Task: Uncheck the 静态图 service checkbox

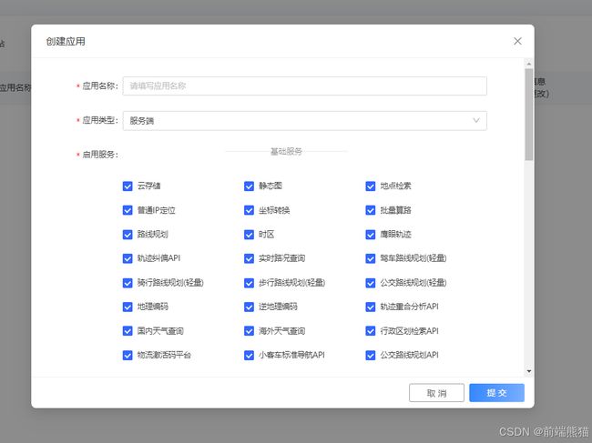Action: tap(249, 186)
